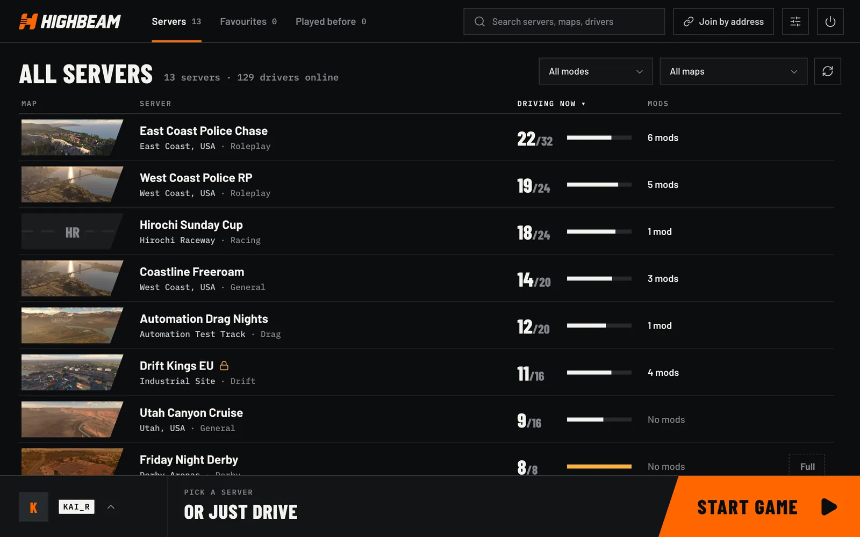Click the search magnifier icon

click(x=479, y=21)
